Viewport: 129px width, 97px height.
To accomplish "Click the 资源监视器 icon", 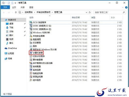I will (x=31, y=77).
